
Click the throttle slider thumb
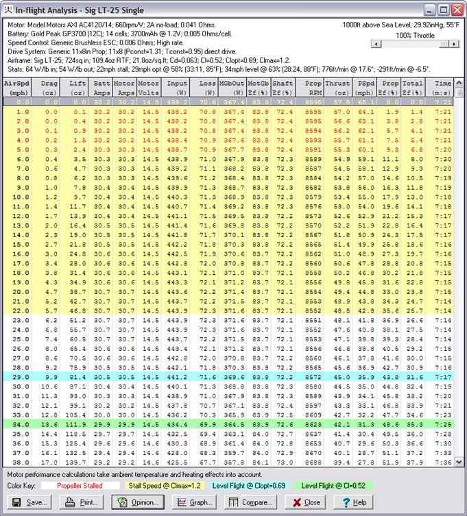(444, 44)
